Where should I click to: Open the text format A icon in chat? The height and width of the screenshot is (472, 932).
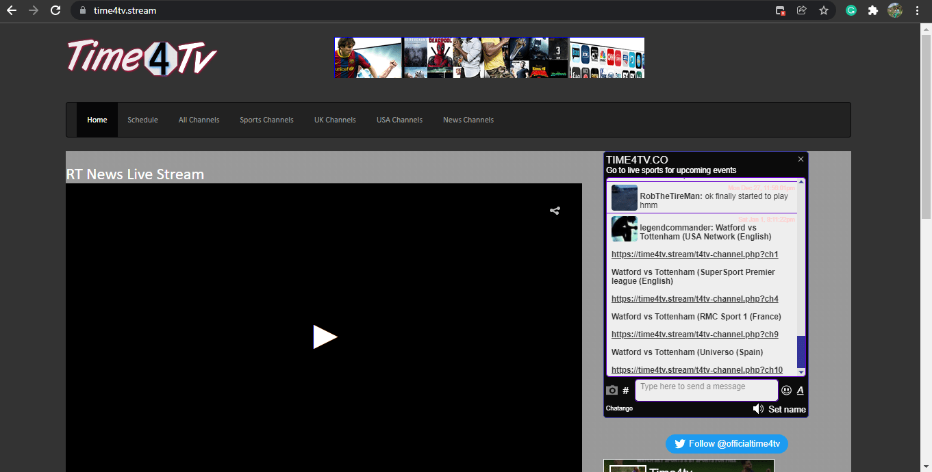point(801,391)
